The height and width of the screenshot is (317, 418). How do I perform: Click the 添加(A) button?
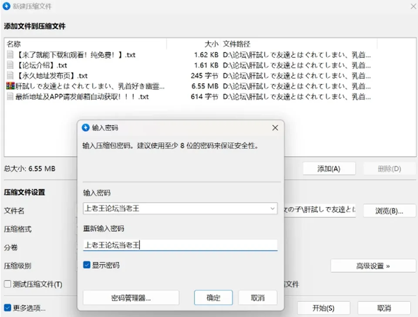click(x=329, y=169)
